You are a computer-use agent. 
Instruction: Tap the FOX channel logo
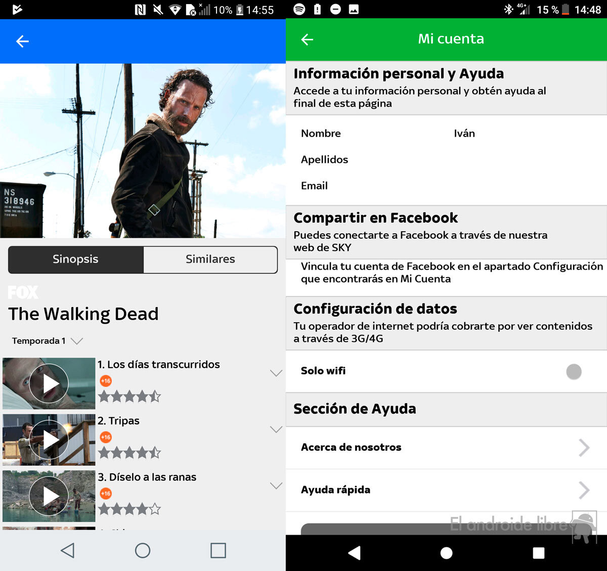coord(23,292)
